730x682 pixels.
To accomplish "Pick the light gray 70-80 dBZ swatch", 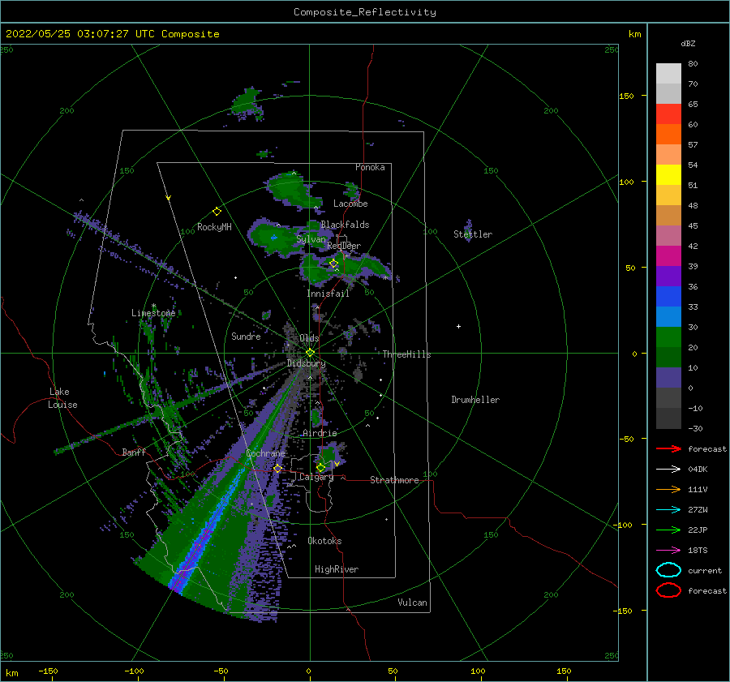I will pyautogui.click(x=668, y=74).
